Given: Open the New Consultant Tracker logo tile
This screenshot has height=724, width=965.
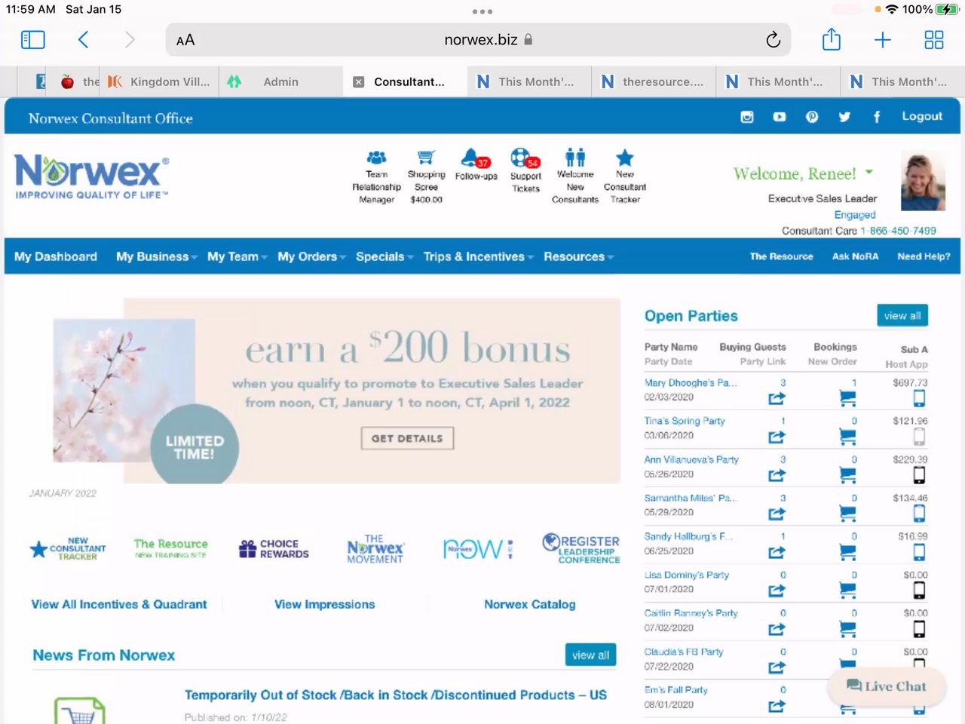Looking at the screenshot, I should coord(68,549).
